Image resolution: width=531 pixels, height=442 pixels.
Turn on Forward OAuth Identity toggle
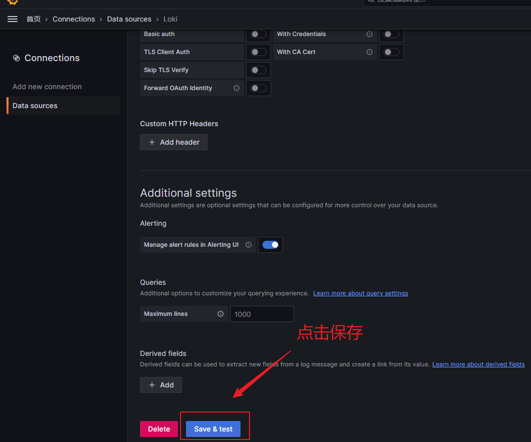(258, 88)
